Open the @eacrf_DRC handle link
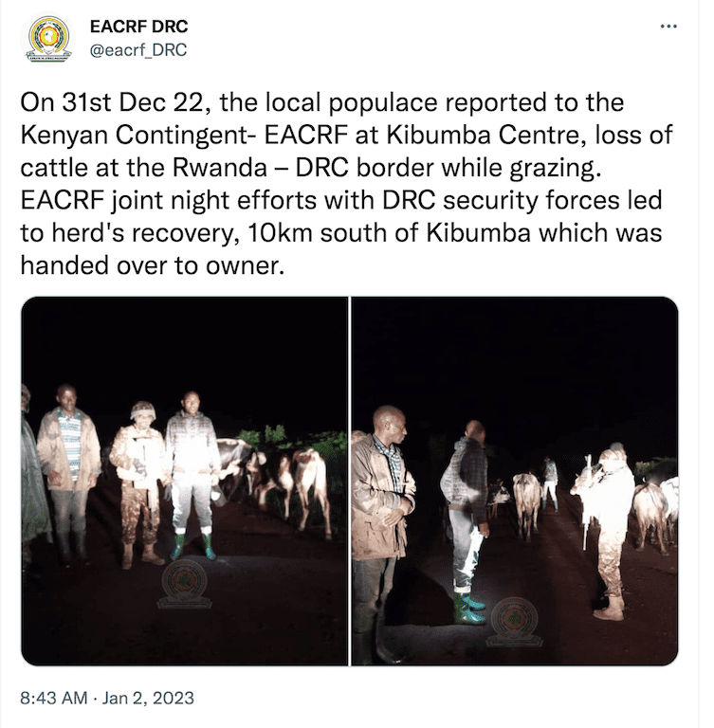Image resolution: width=714 pixels, height=728 pixels. click(x=138, y=49)
